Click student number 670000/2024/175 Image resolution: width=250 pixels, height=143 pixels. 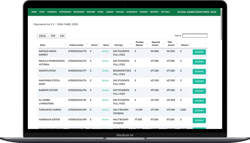coord(77,51)
